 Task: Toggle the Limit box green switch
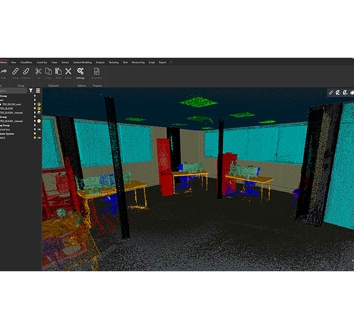(39, 129)
